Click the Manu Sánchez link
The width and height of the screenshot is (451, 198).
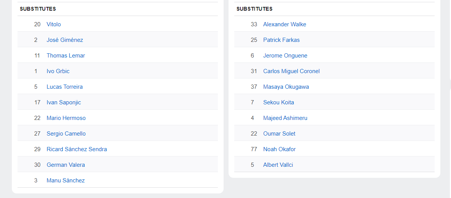click(66, 180)
